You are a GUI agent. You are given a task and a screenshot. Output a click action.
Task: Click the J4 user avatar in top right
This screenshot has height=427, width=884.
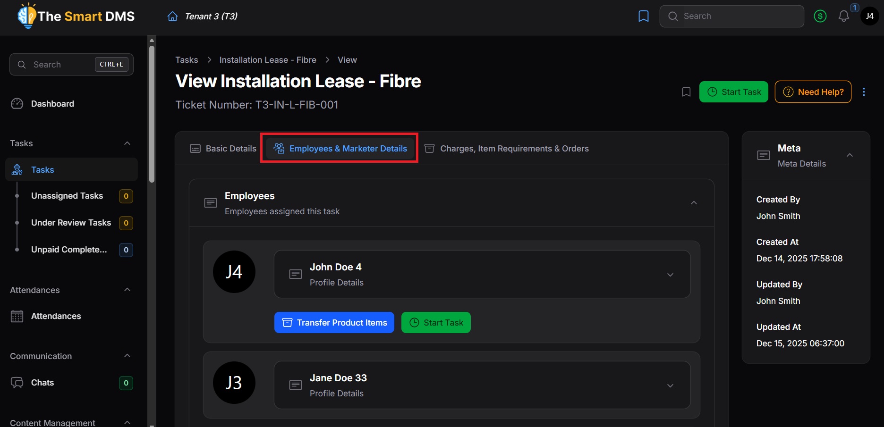point(869,16)
